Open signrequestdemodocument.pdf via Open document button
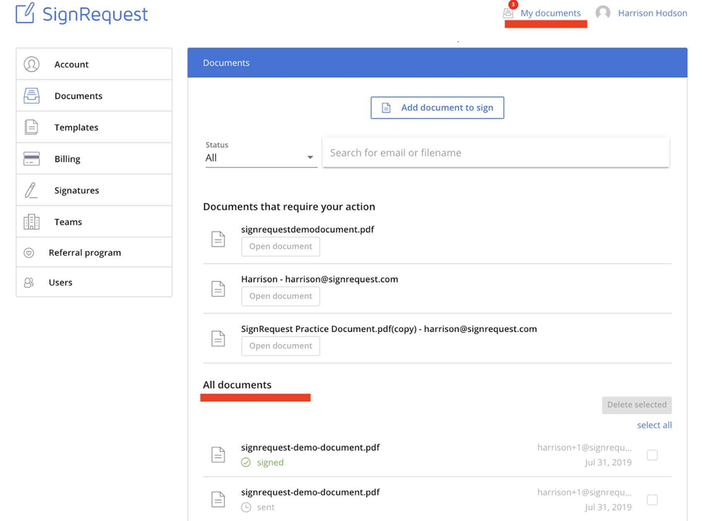This screenshot has width=705, height=521. click(x=280, y=247)
